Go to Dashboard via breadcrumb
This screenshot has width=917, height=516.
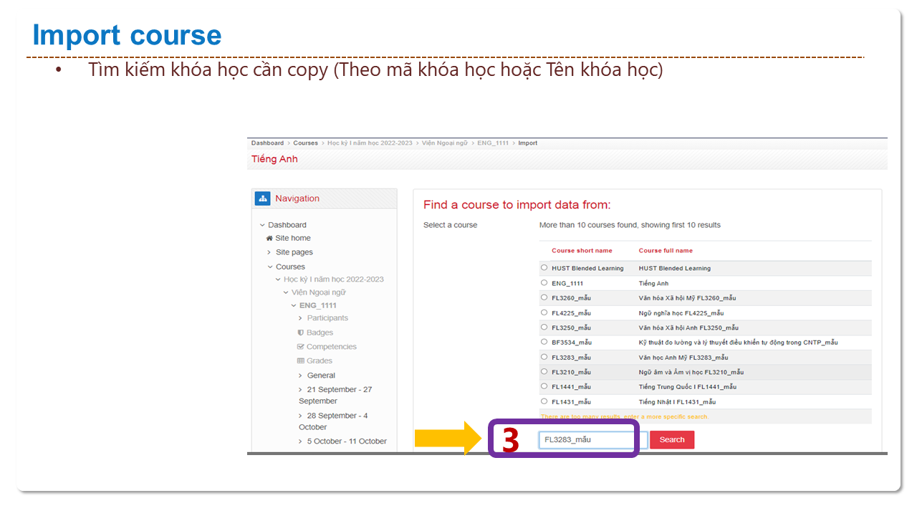coord(267,143)
